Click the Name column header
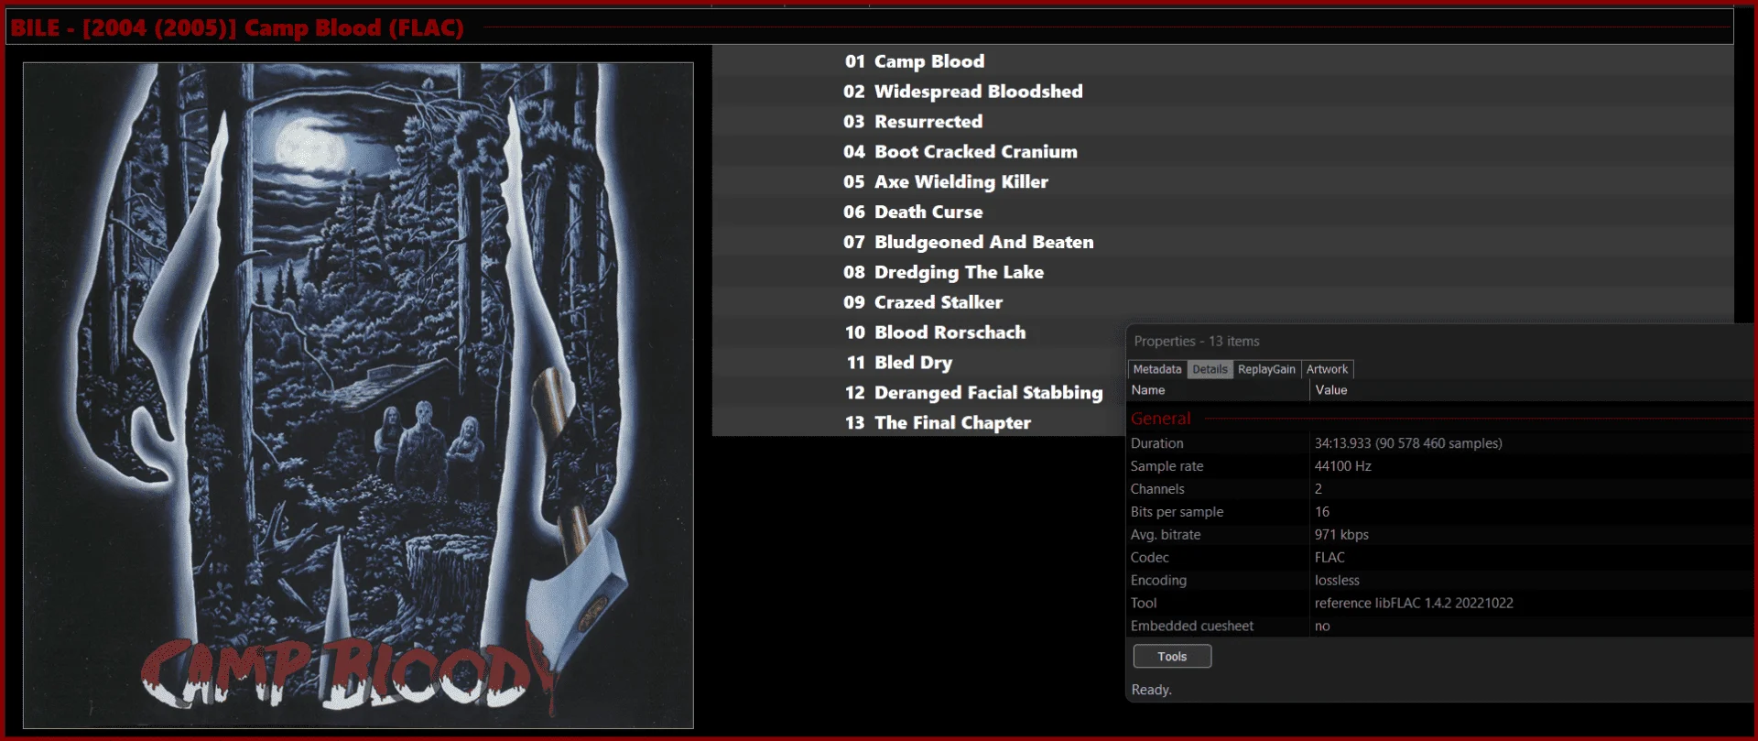The image size is (1758, 741). point(1218,390)
